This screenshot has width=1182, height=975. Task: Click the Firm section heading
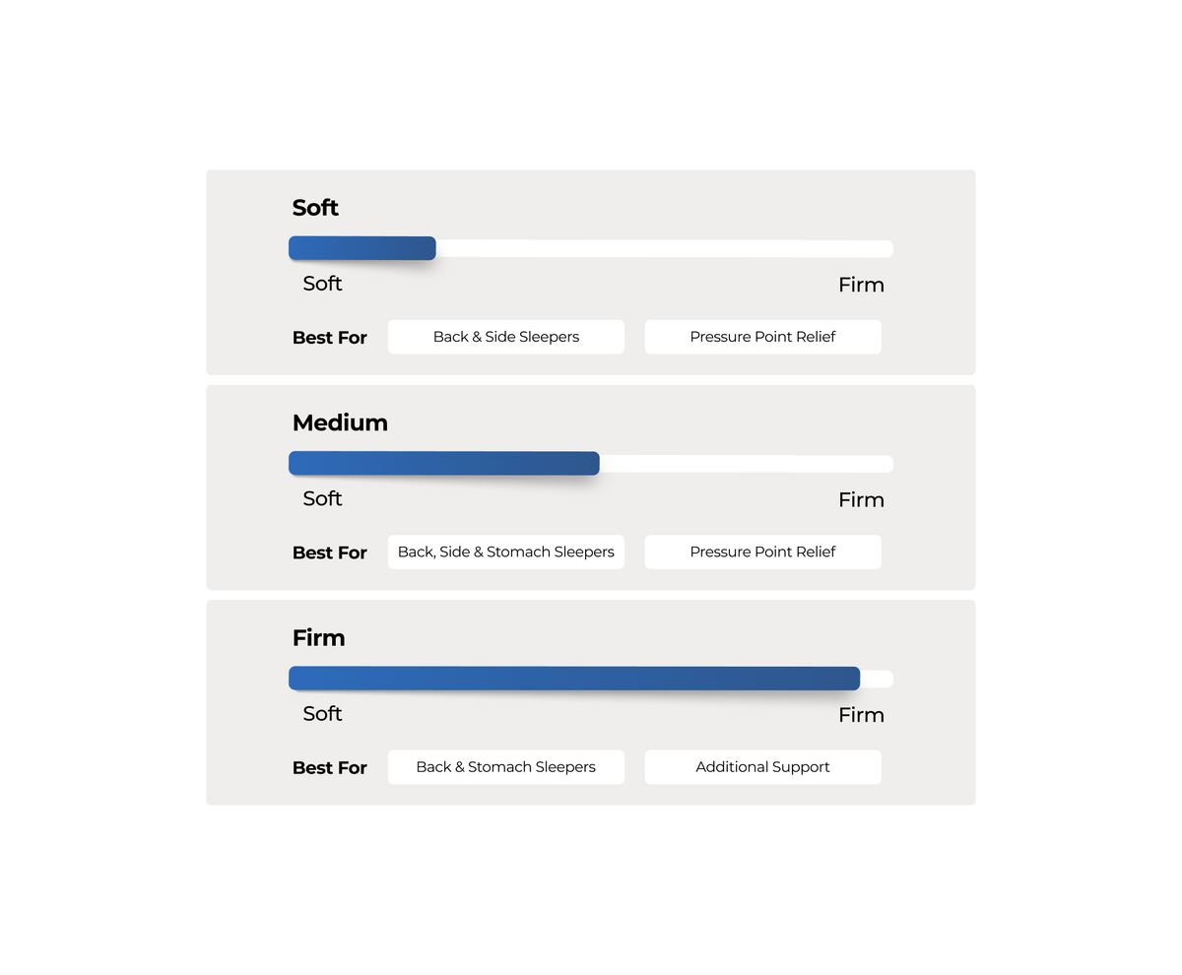(x=318, y=638)
